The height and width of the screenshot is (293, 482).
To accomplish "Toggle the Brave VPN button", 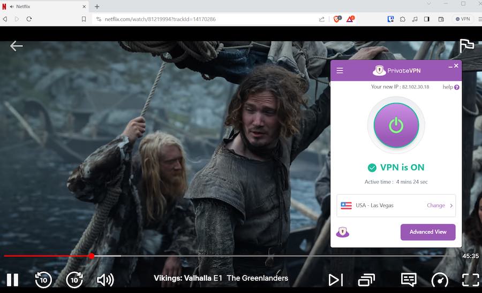I will (463, 19).
